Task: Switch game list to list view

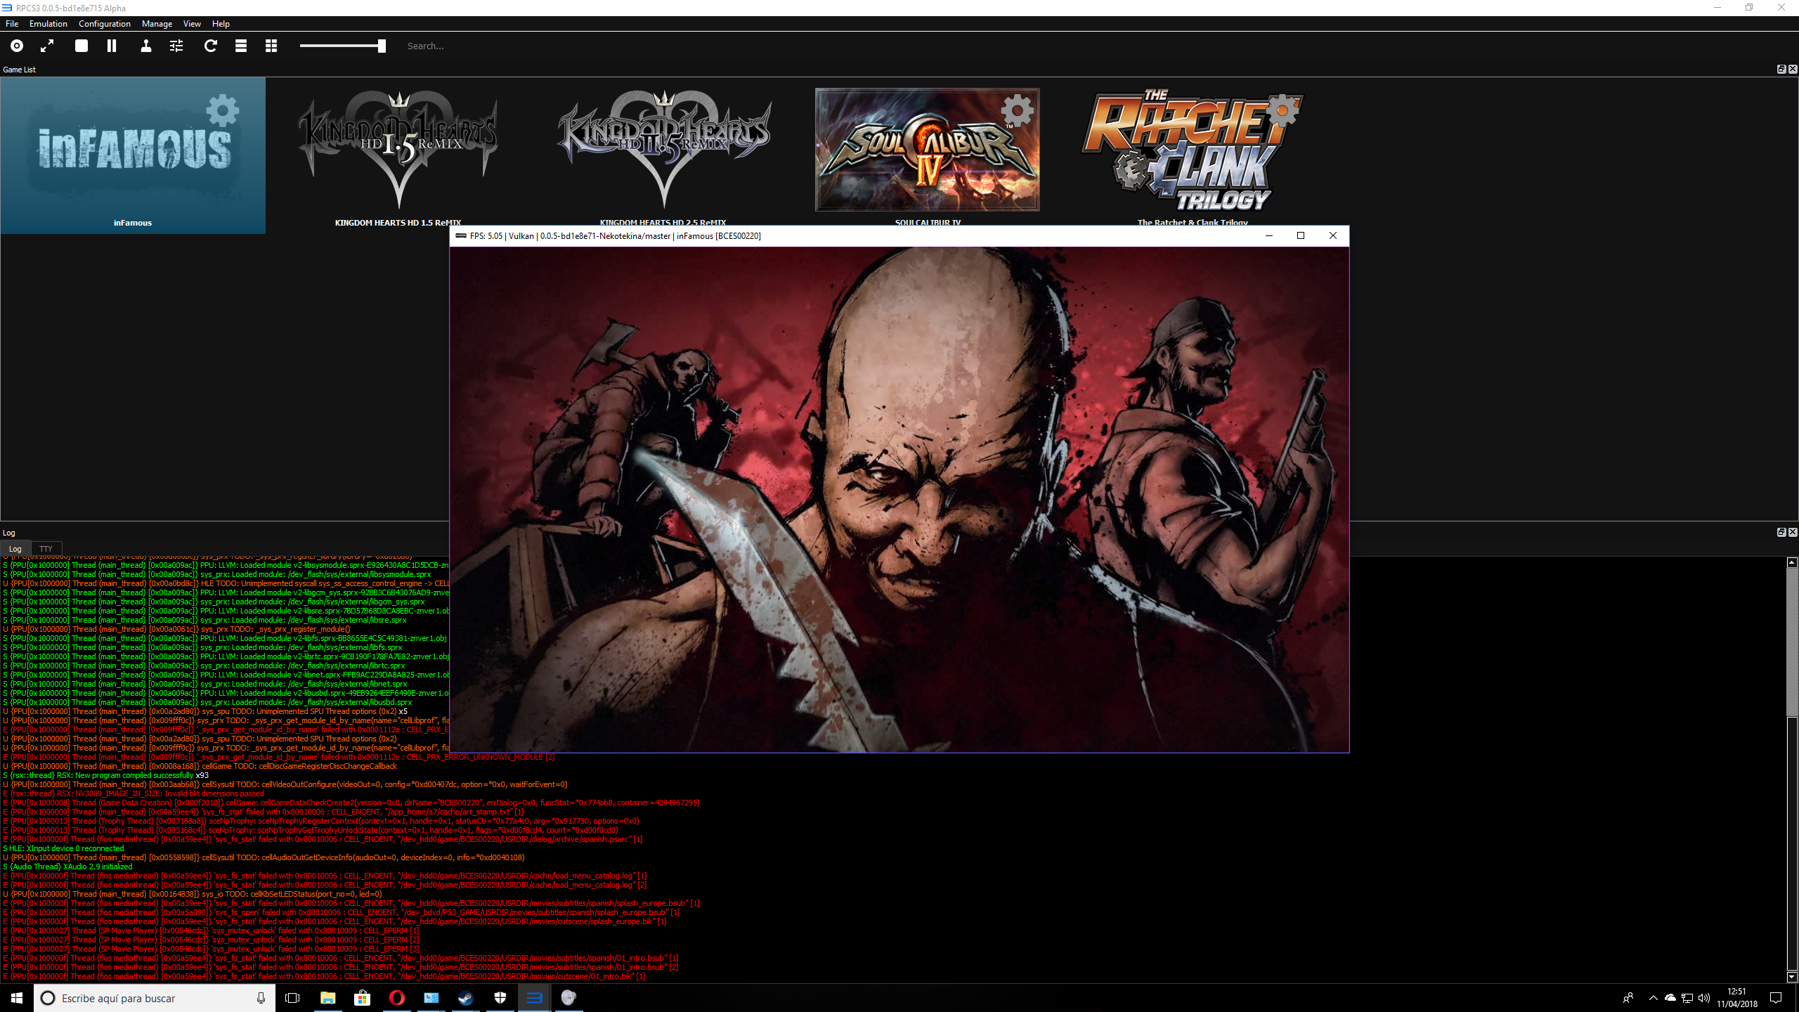Action: [241, 46]
